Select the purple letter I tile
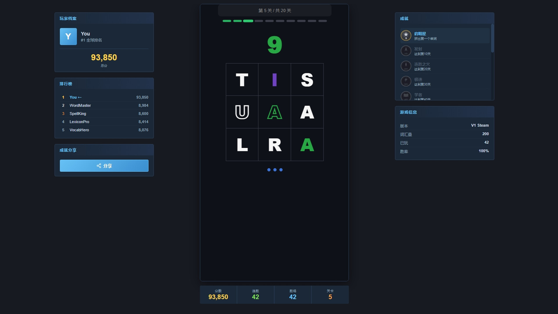558x314 pixels. (x=275, y=80)
